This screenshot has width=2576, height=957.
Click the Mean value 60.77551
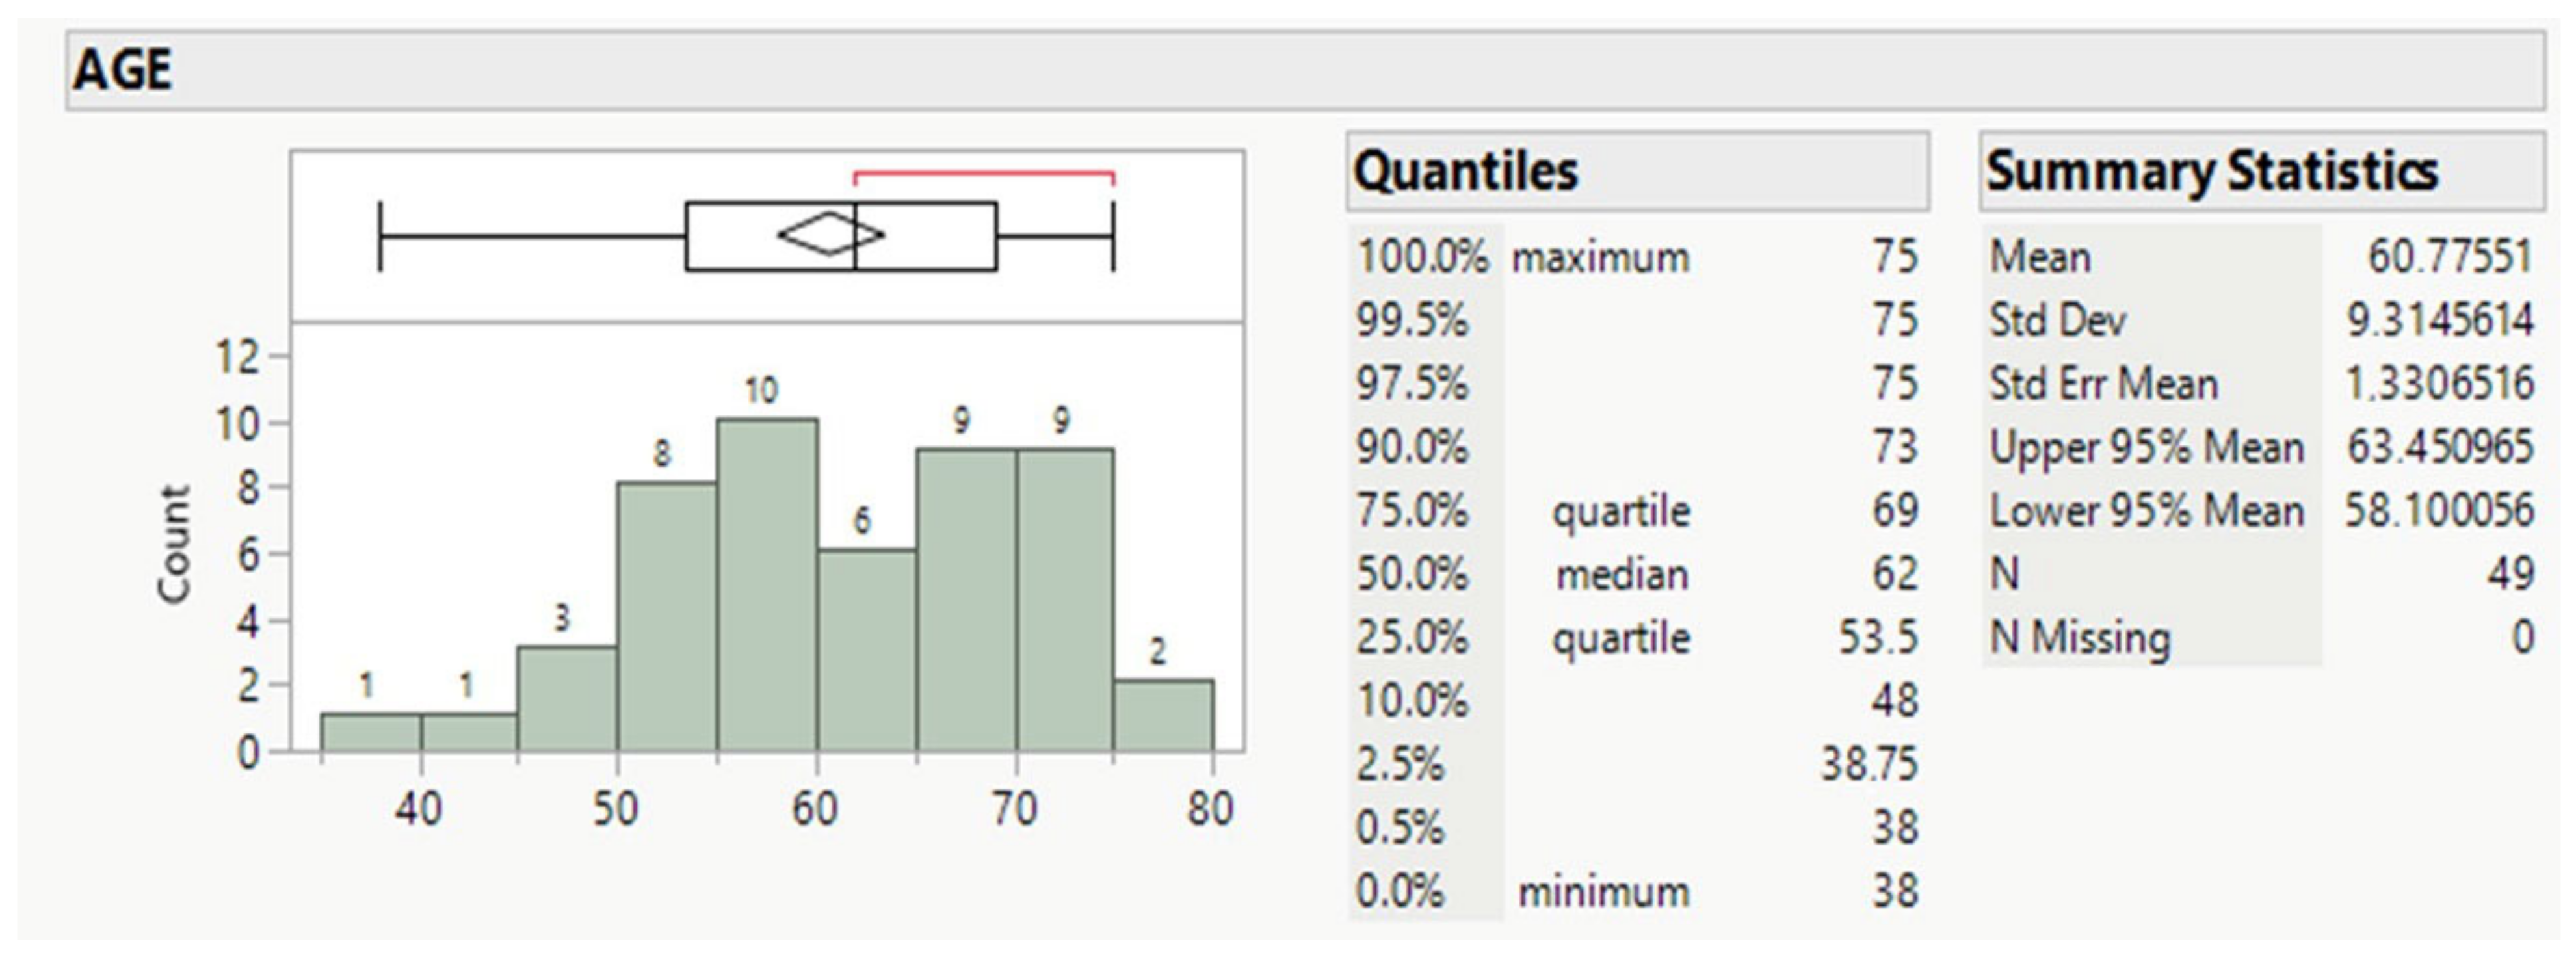(2449, 257)
